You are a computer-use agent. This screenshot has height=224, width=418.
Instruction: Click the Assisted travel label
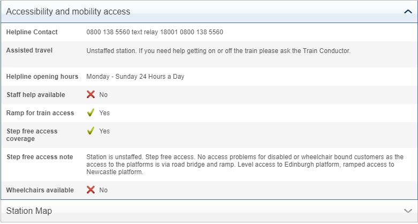29,50
